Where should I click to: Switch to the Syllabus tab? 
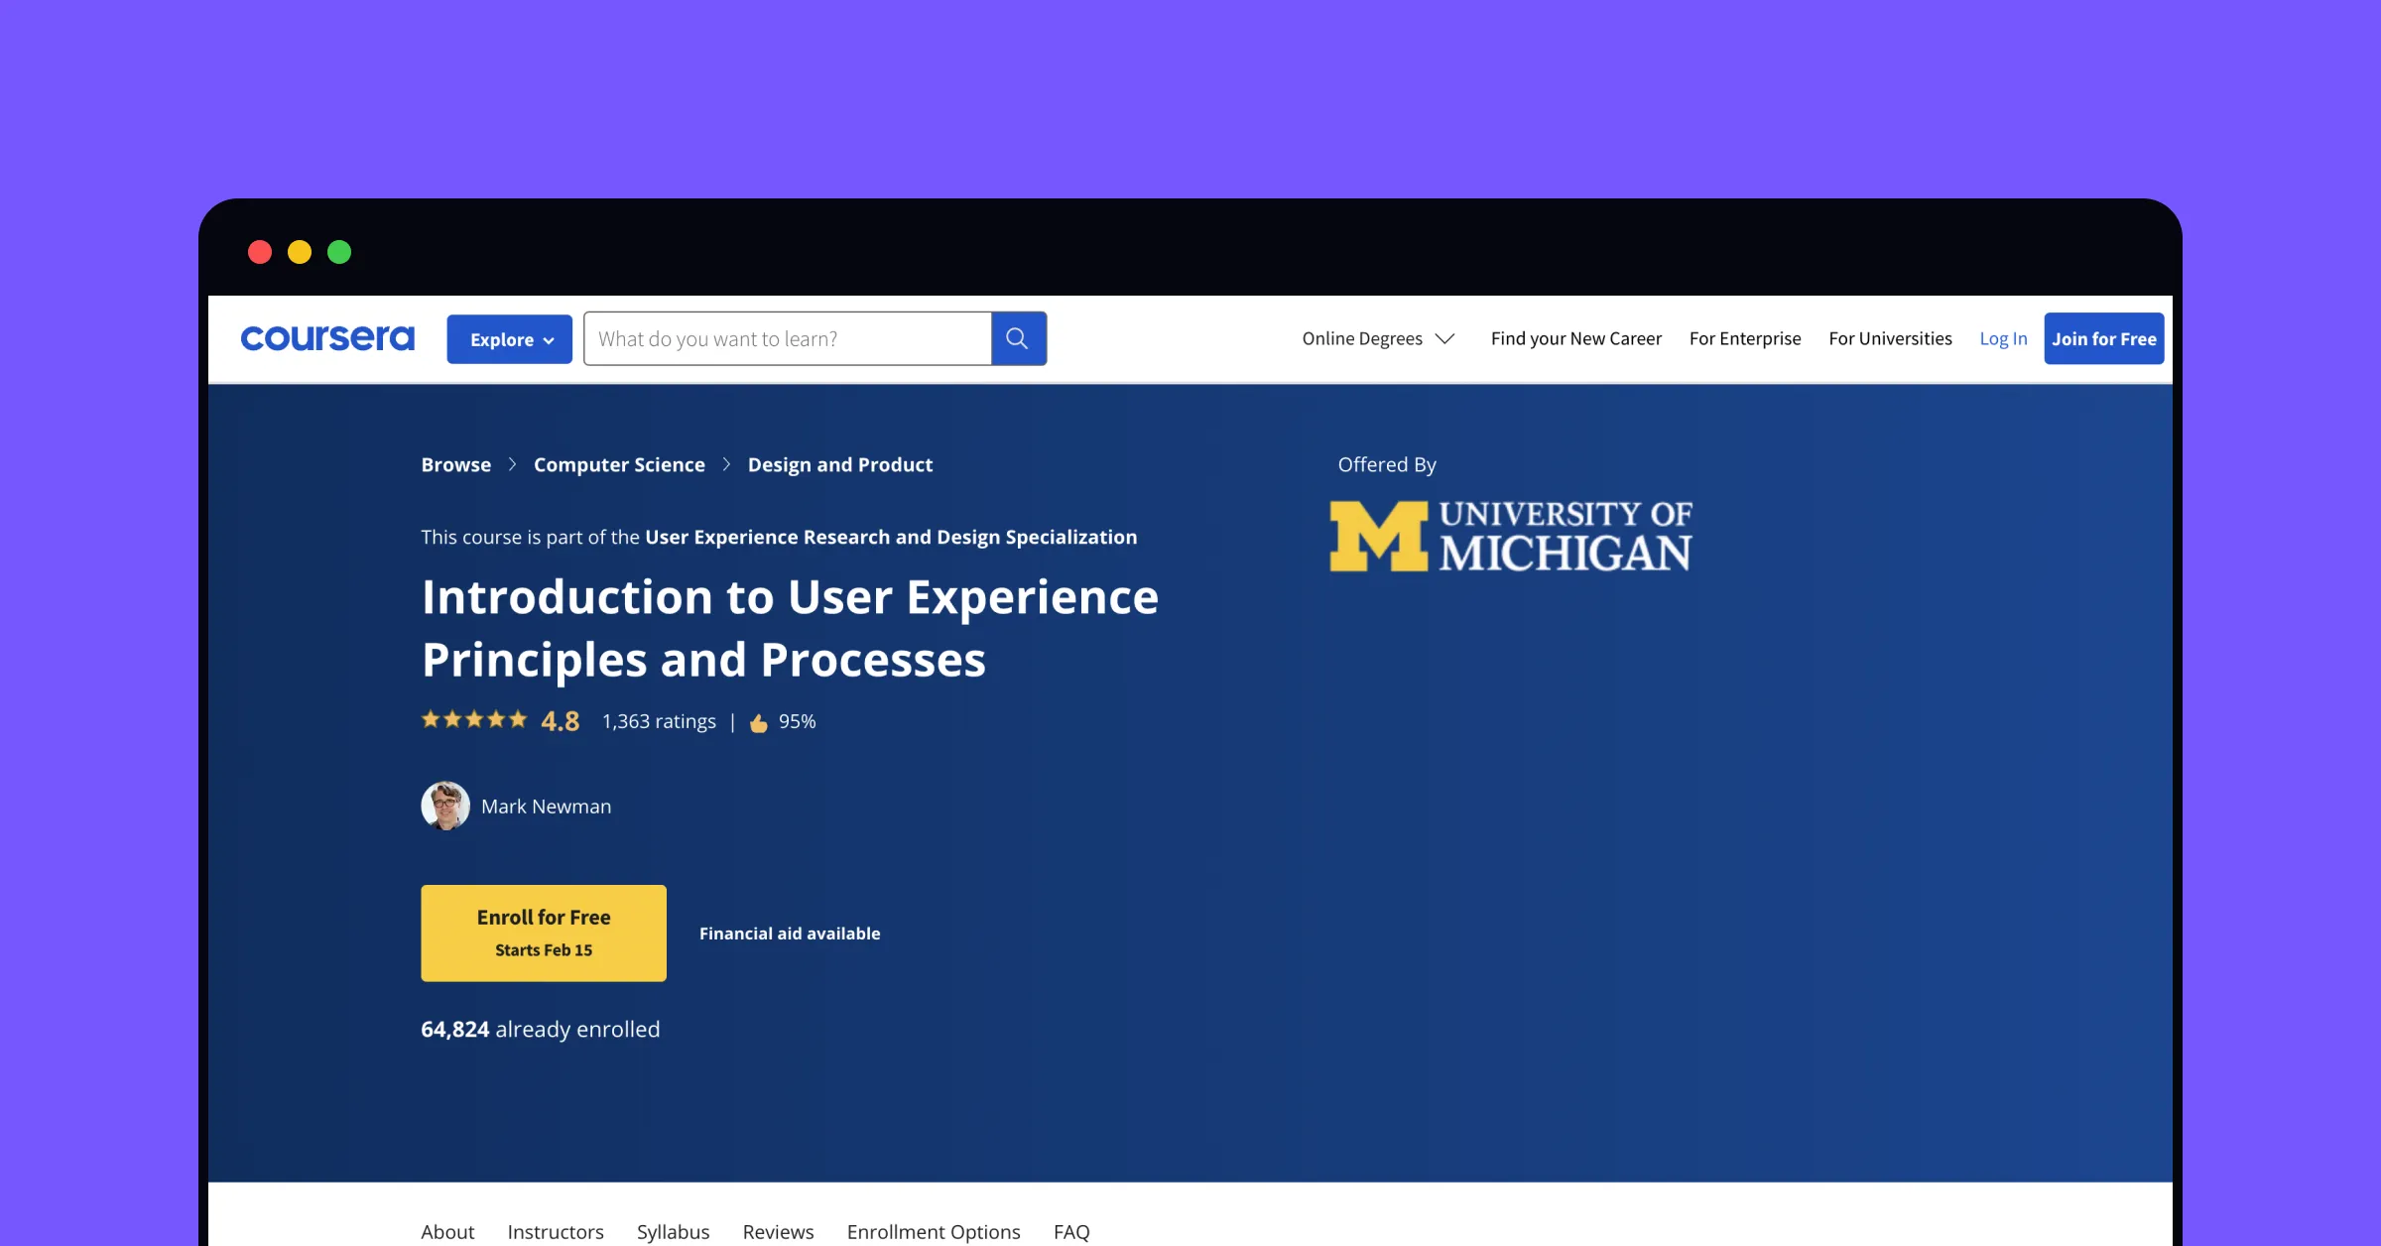tap(673, 1231)
